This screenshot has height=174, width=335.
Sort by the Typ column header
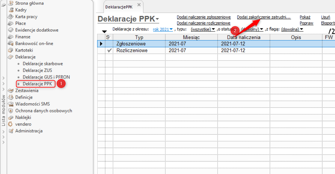point(139,37)
